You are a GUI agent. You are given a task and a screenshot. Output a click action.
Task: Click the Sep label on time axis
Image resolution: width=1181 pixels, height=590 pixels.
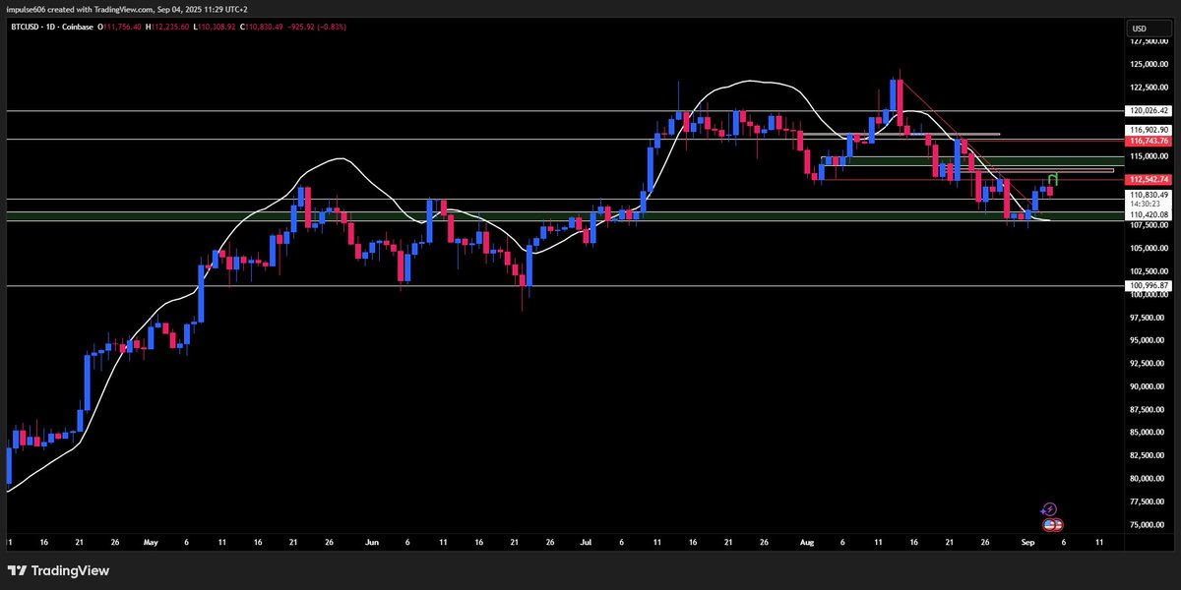1029,541
